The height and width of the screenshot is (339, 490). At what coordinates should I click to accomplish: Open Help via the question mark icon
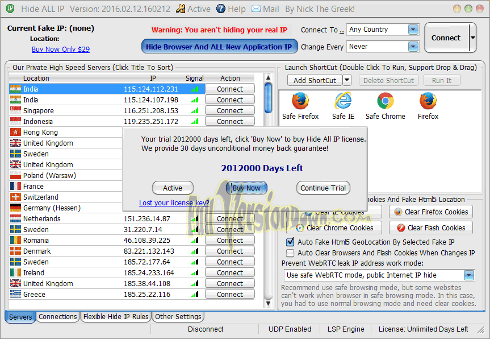tap(221, 9)
